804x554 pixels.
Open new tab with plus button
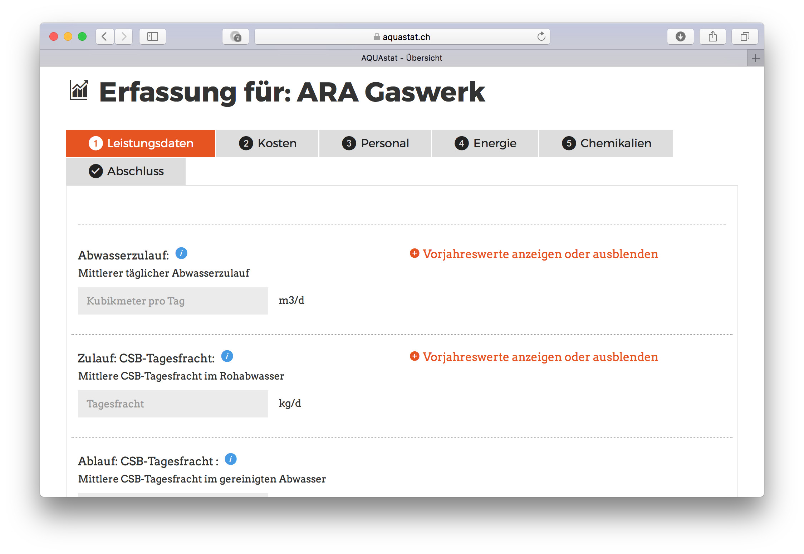(755, 58)
